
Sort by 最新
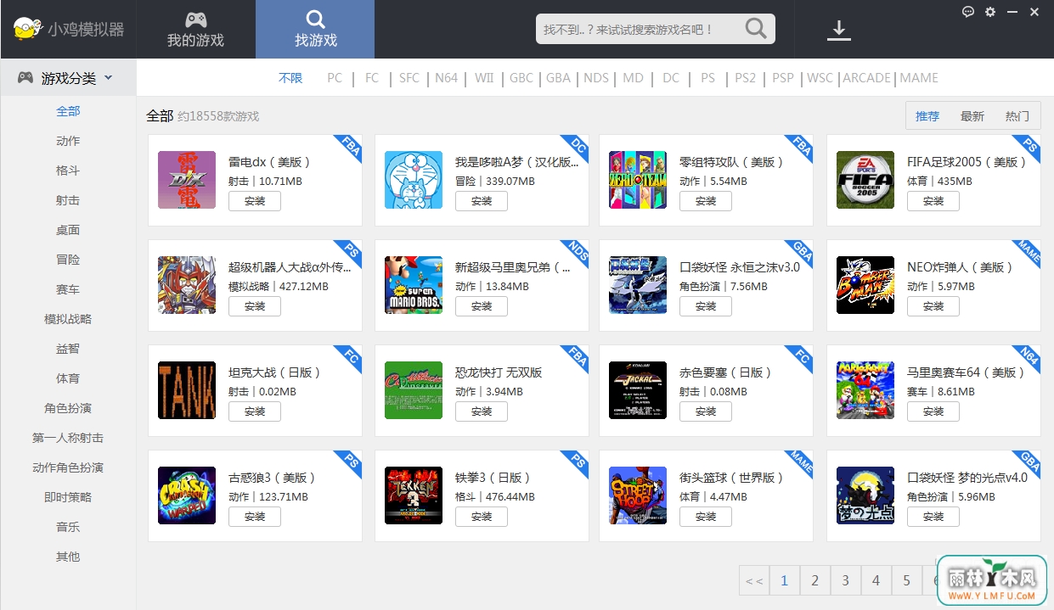972,116
